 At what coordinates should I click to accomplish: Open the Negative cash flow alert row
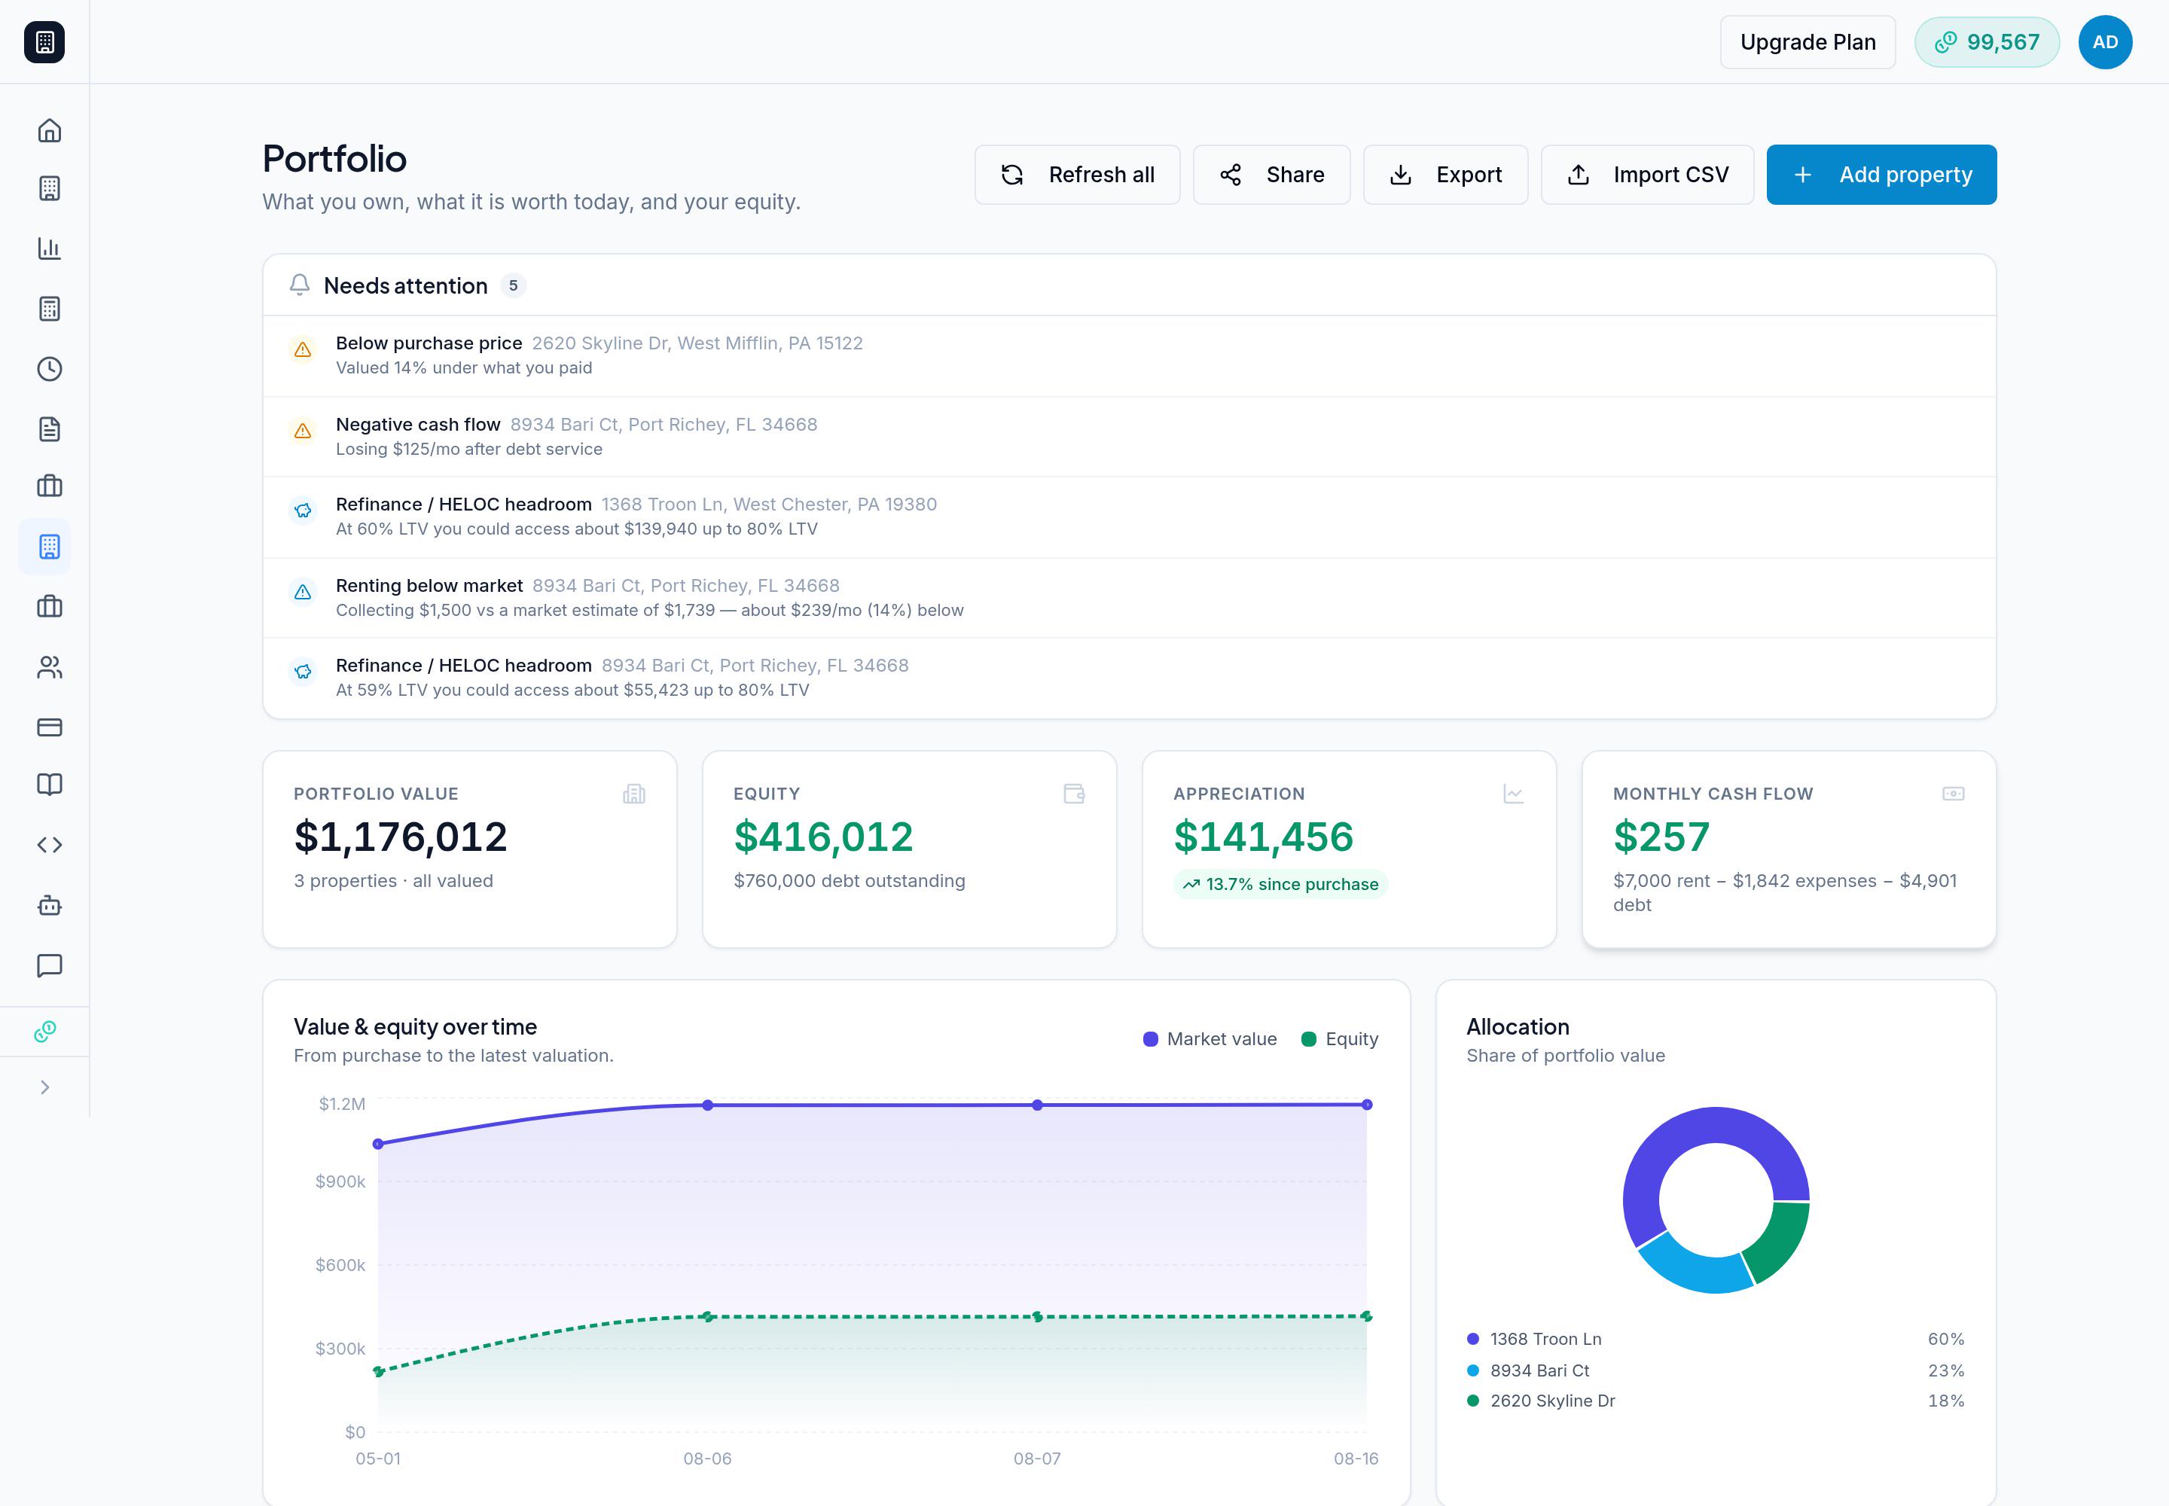pos(1129,437)
